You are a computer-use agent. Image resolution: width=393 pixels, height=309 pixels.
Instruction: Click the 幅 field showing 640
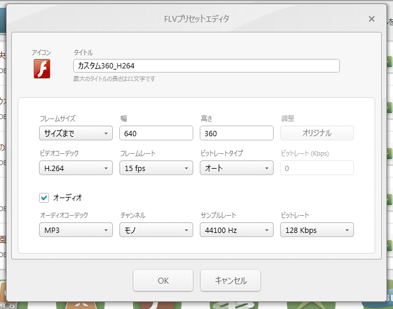(x=156, y=133)
